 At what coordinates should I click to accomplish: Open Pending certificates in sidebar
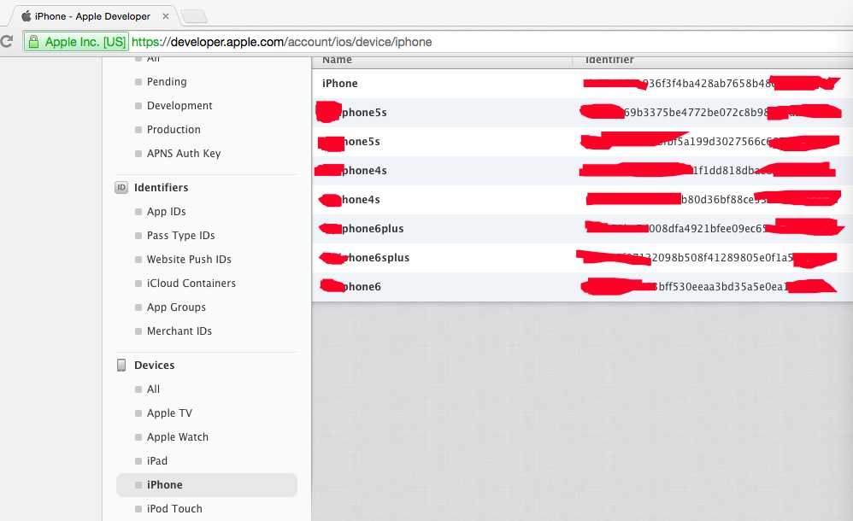(167, 82)
